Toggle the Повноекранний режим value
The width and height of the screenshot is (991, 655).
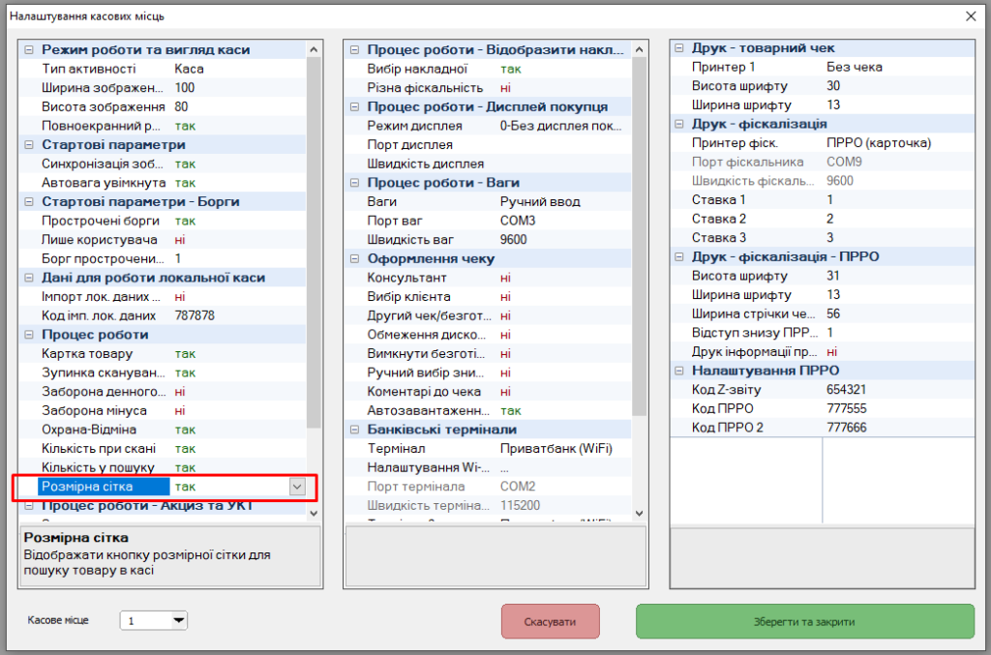pyautogui.click(x=185, y=126)
